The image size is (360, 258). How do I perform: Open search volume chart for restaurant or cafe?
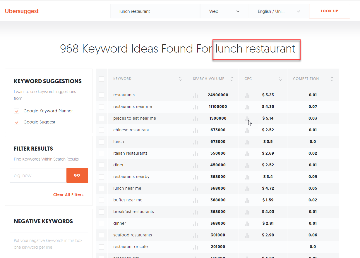pyautogui.click(x=196, y=247)
